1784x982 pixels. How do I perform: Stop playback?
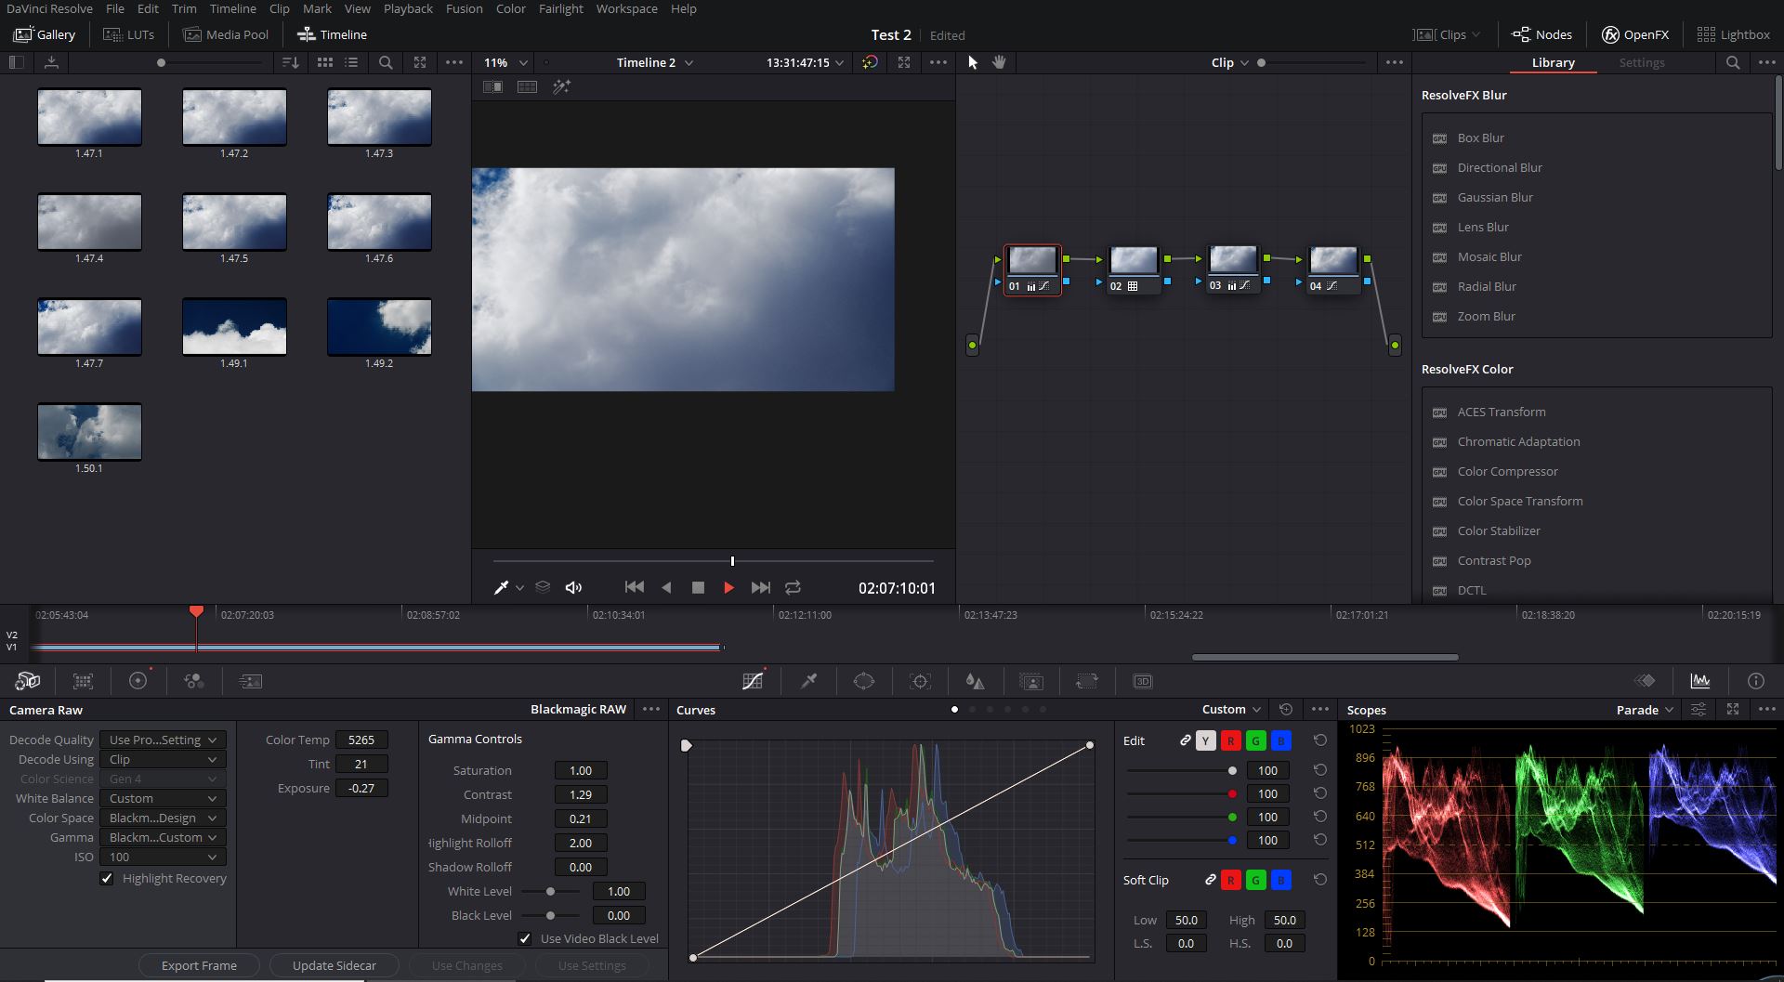(698, 587)
